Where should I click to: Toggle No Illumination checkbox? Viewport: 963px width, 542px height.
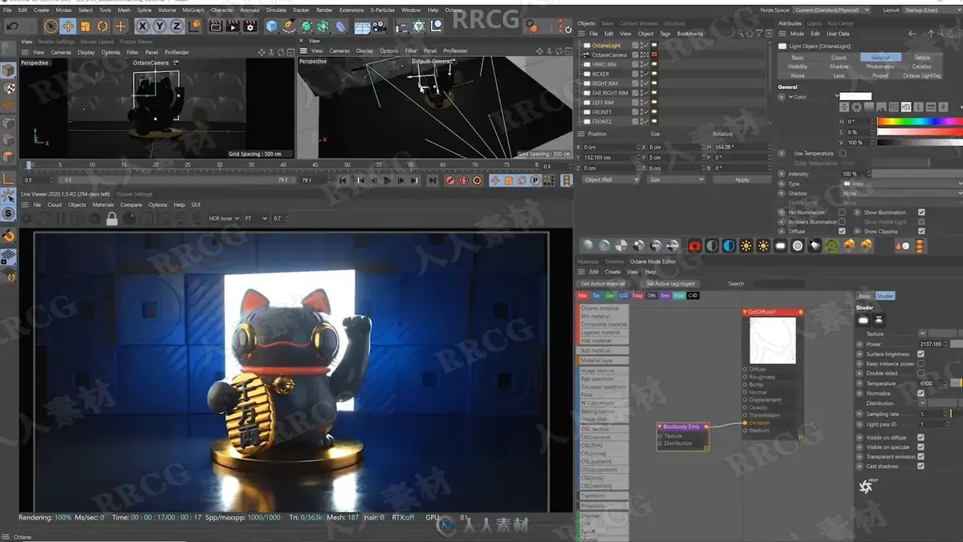(842, 212)
